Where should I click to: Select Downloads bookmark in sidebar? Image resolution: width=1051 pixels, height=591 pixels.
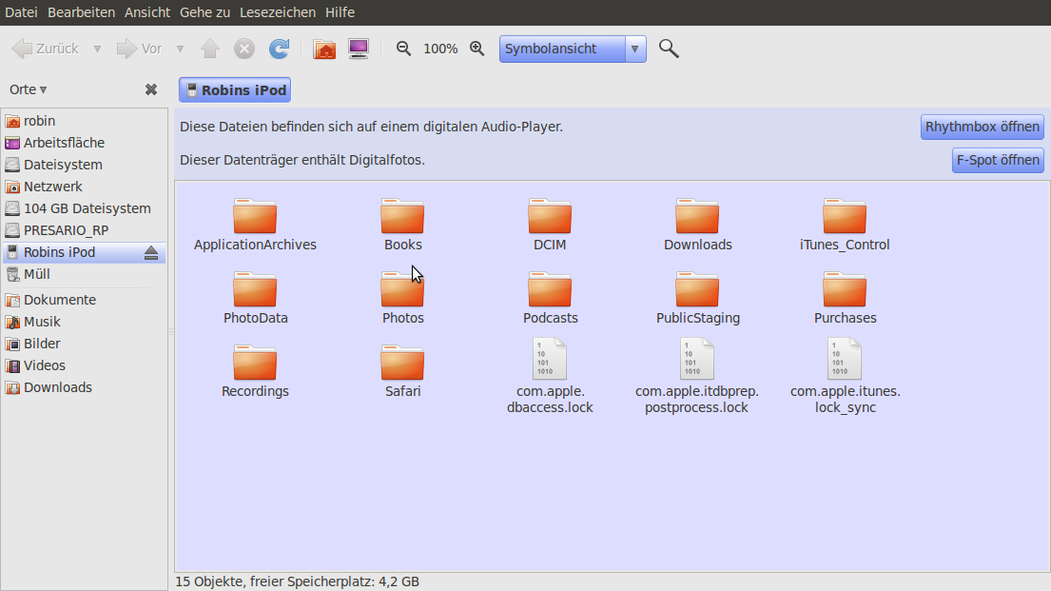(x=84, y=387)
